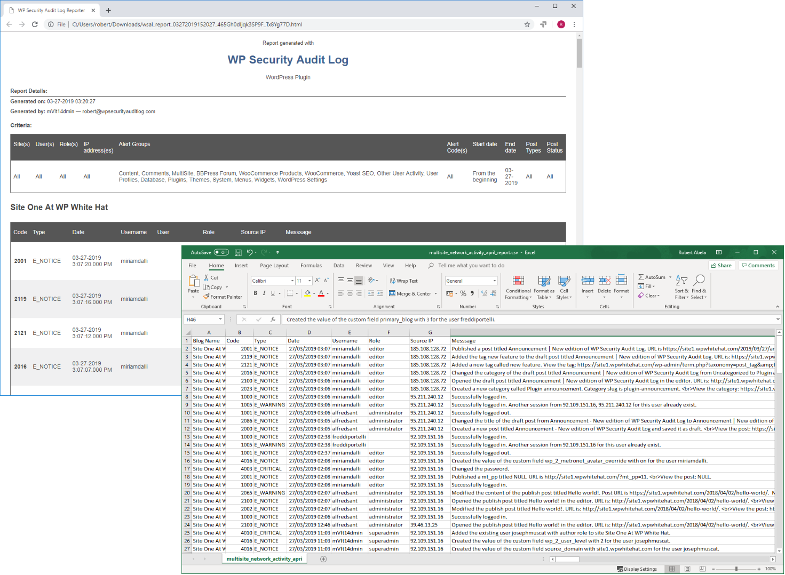Open the Chrome three-dot menu
Viewport: 785px width, 575px height.
point(574,25)
